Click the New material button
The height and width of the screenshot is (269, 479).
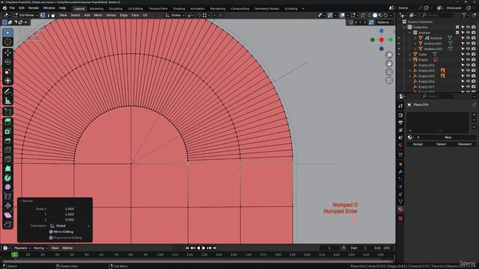tap(448, 137)
